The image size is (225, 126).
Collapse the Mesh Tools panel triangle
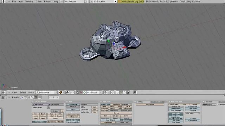click(101, 102)
